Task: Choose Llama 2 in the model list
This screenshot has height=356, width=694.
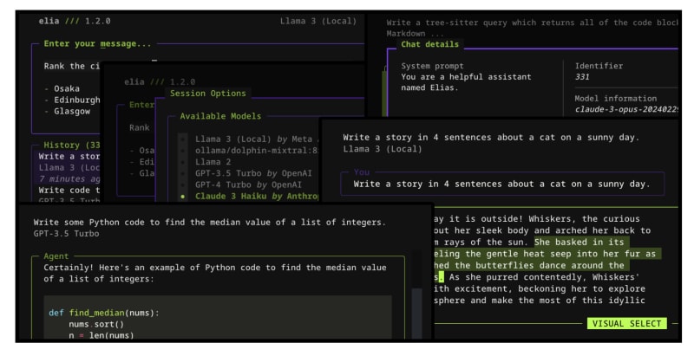Action: coord(181,161)
